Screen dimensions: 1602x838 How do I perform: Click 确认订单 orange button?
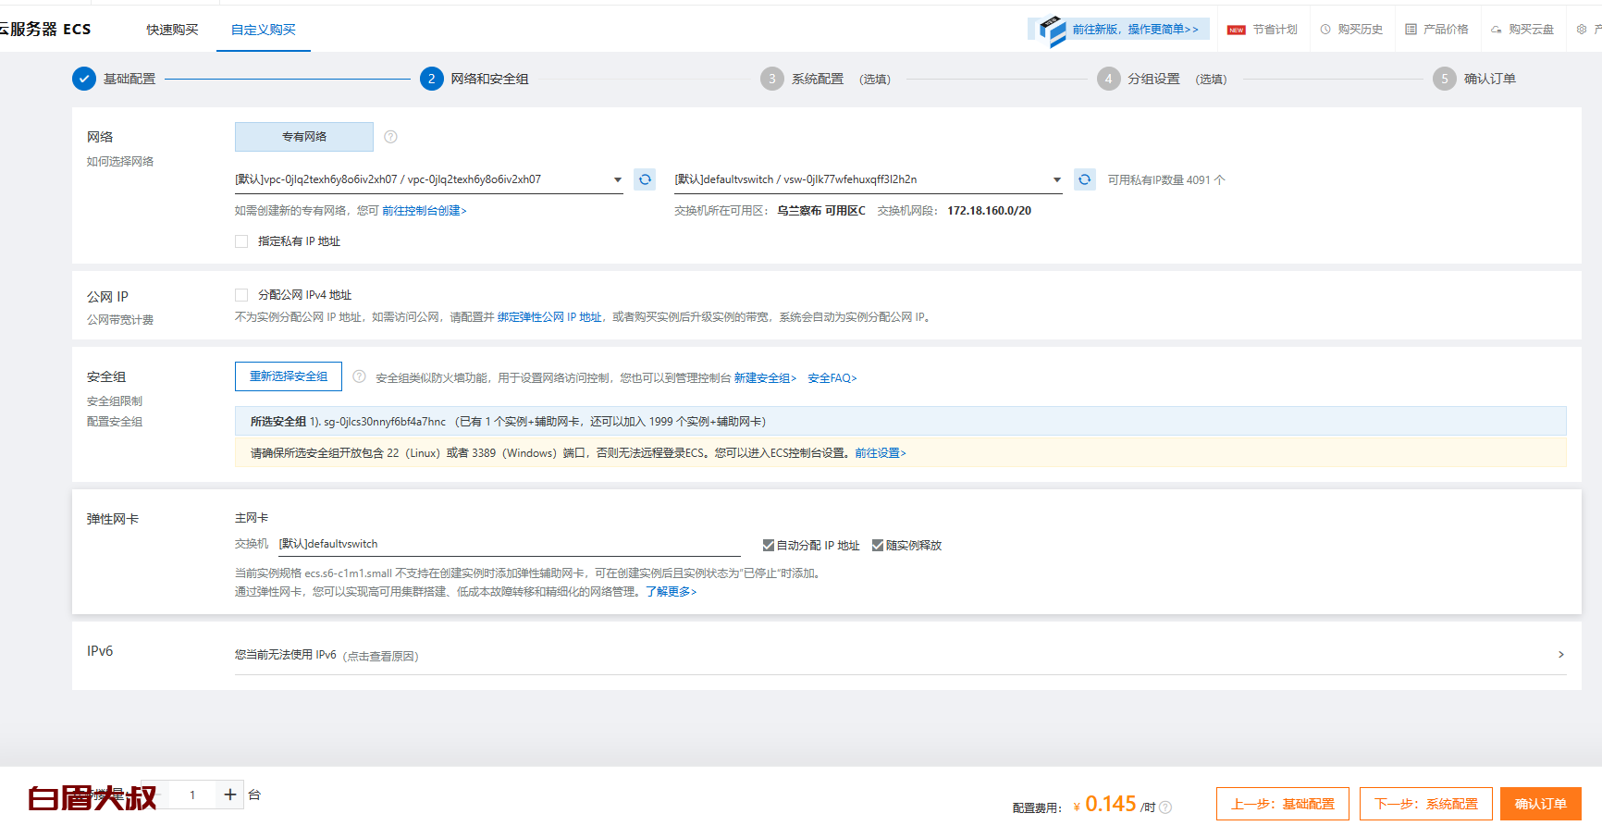(1541, 804)
